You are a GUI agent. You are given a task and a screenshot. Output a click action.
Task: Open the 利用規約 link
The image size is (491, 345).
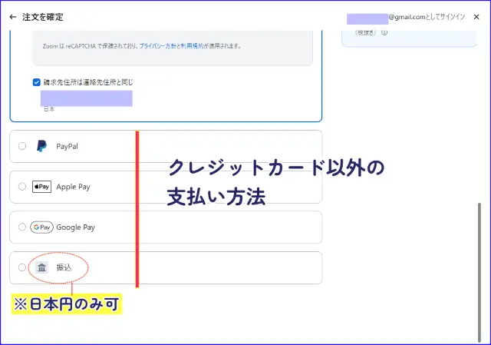pyautogui.click(x=192, y=46)
